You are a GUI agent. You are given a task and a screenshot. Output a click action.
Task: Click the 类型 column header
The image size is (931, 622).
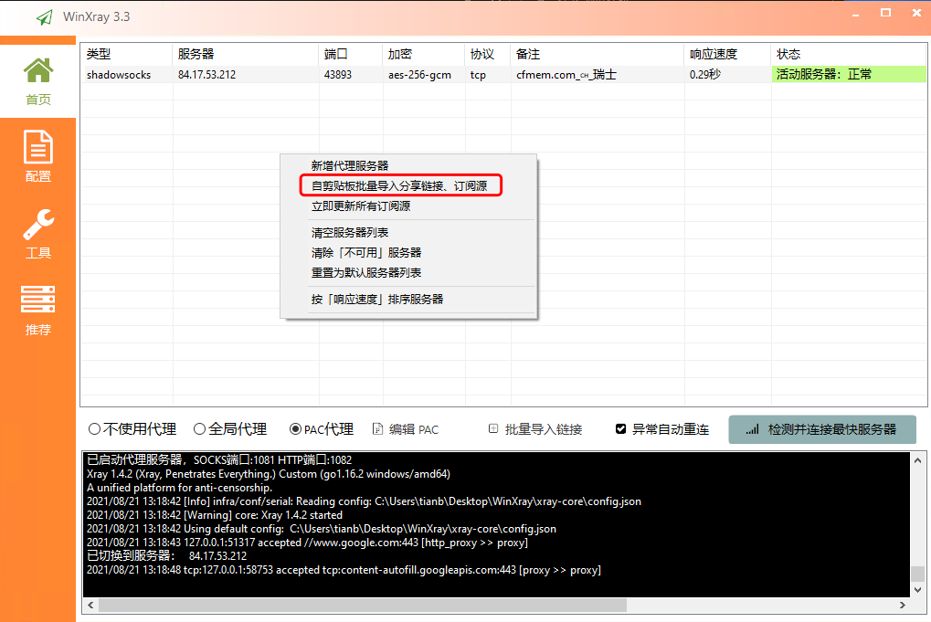(x=126, y=54)
